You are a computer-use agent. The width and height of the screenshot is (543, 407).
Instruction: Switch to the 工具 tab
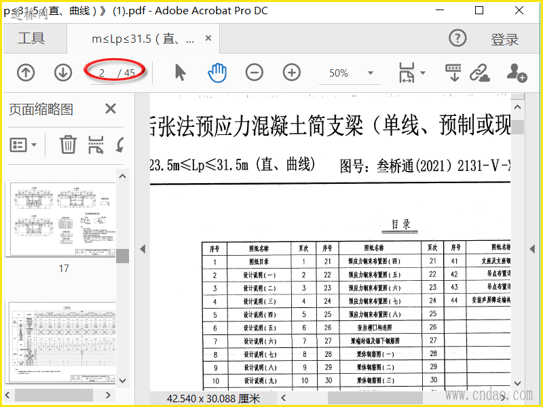point(31,38)
